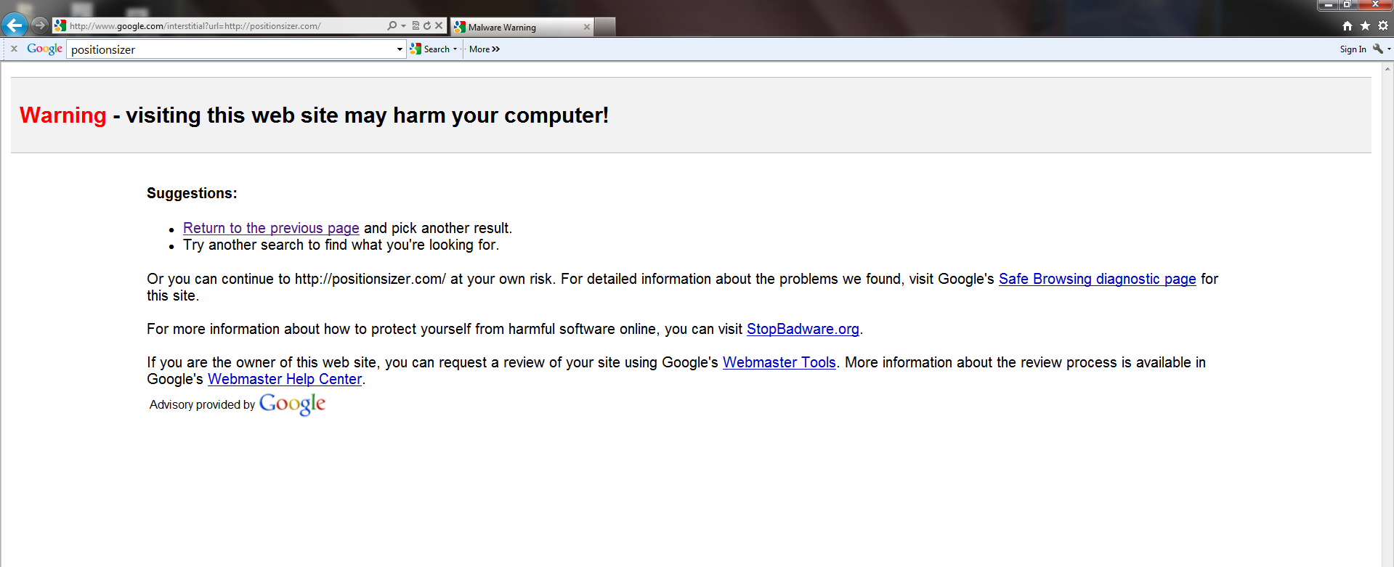Open the Safe Browsing diagnostic page link

coord(1097,279)
